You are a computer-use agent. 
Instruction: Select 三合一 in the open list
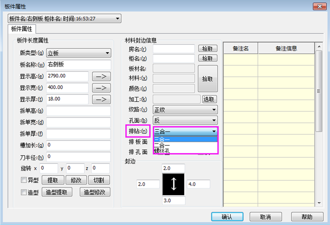click(x=185, y=139)
